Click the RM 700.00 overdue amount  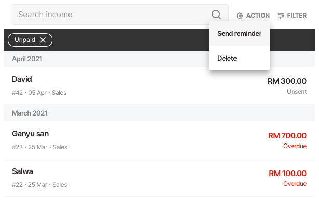click(x=287, y=136)
